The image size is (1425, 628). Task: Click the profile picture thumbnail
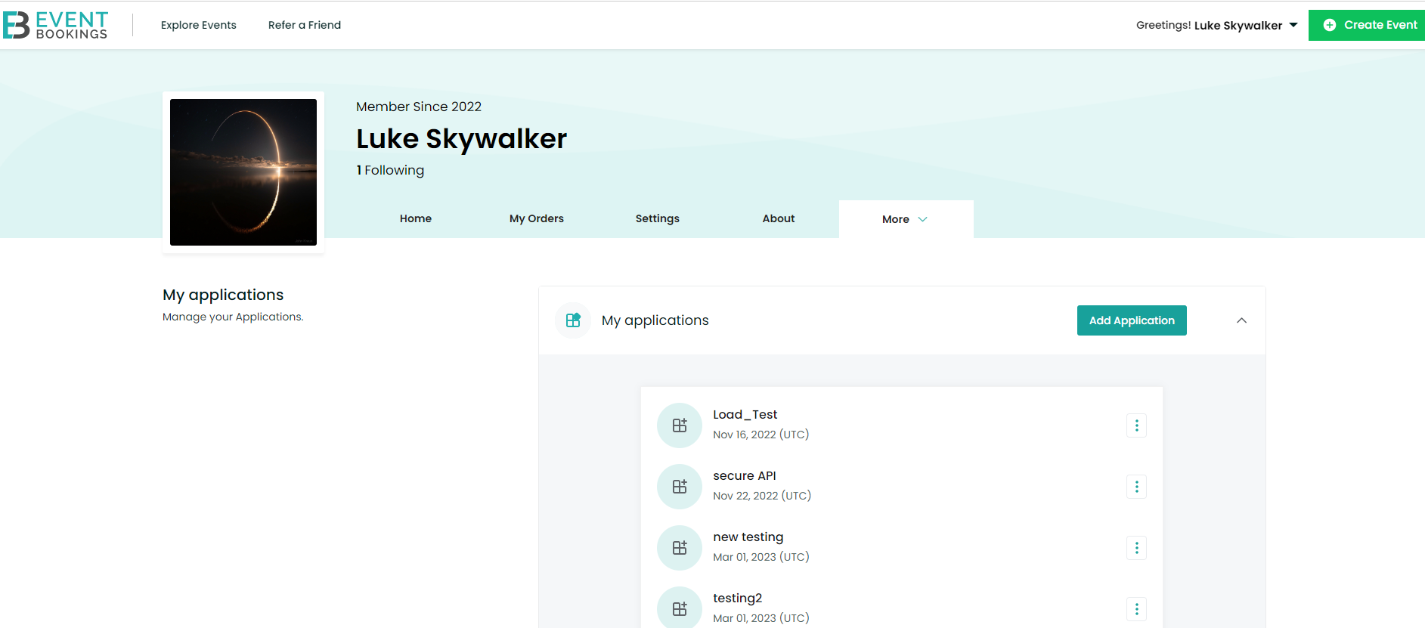click(243, 172)
